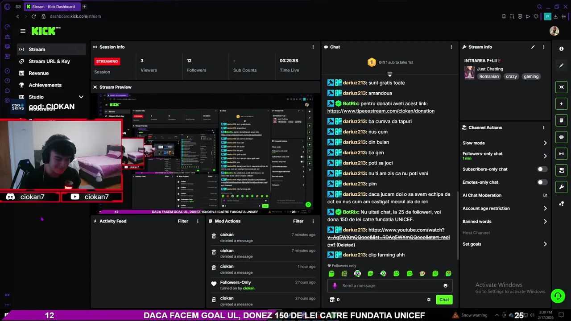Edit stream info with pencil icon
This screenshot has width=571, height=321.
point(533,47)
